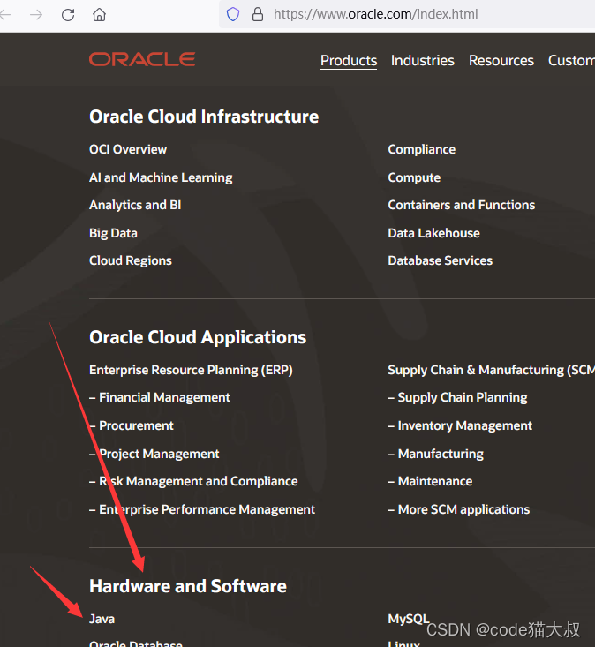
Task: Click the Hardware and Software heading
Action: coord(188,586)
